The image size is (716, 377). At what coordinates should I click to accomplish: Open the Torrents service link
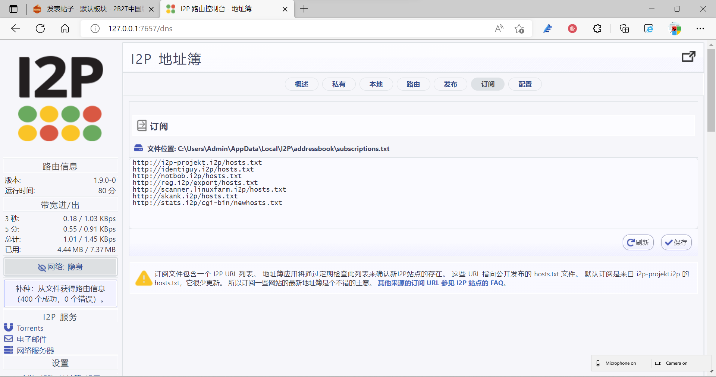pos(30,328)
